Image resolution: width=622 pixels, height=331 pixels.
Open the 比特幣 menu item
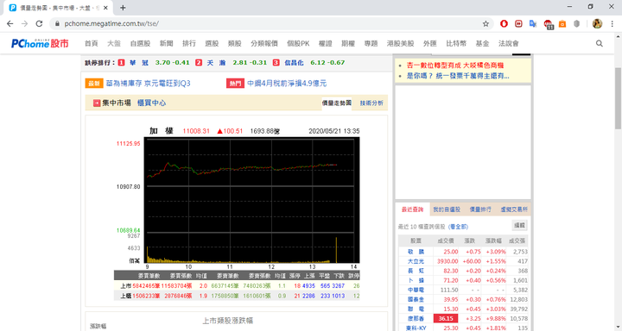coord(456,44)
